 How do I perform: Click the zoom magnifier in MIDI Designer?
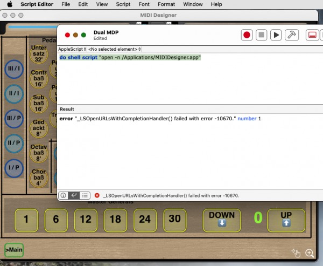(310, 253)
